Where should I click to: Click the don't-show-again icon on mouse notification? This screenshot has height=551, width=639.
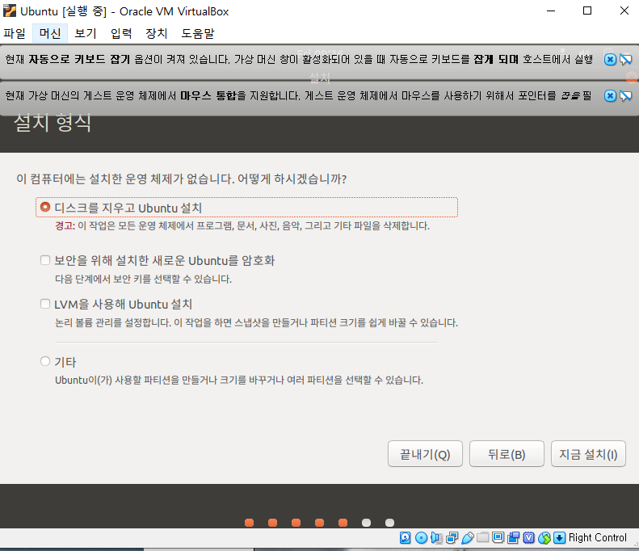point(626,96)
